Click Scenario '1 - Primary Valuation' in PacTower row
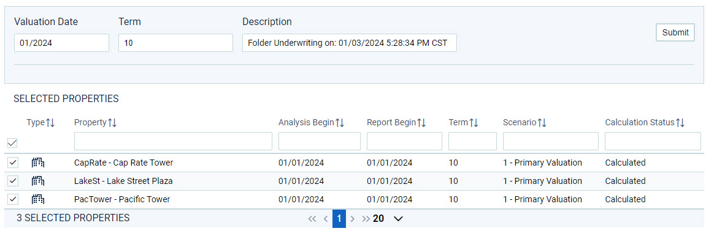This screenshot has height=231, width=706. [x=543, y=199]
